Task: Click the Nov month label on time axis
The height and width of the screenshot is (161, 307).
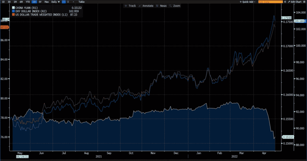Action: point(153,153)
